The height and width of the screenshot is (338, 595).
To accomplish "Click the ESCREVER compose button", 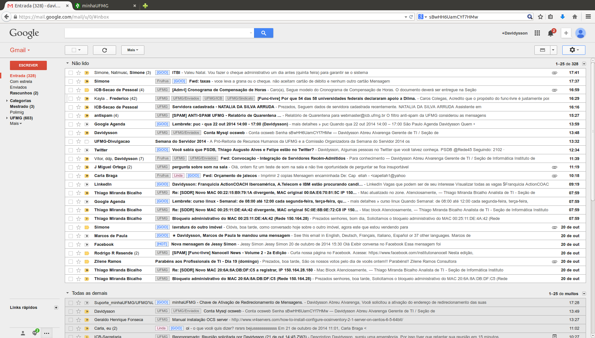I will 28,65.
